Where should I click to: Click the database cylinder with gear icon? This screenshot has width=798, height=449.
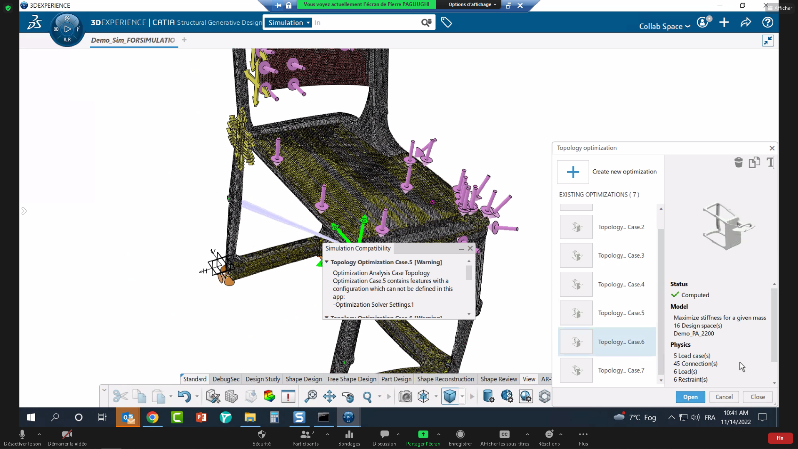(488, 396)
